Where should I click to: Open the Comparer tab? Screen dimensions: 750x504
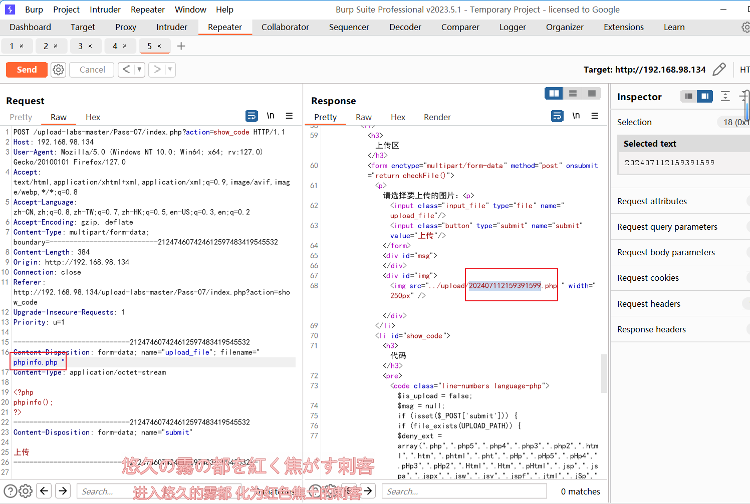(460, 27)
